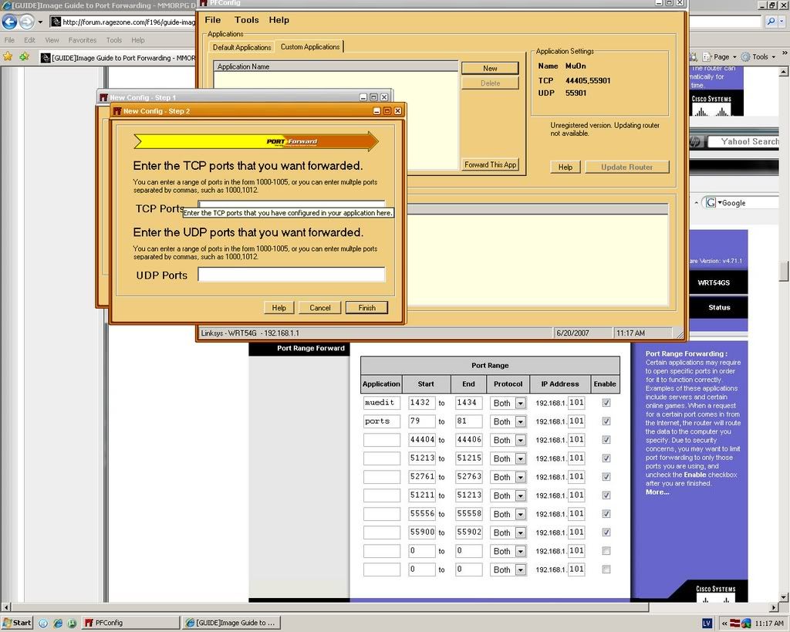Open Protocol dropdown for the 55900 port row
This screenshot has height=632, width=790.
click(520, 532)
